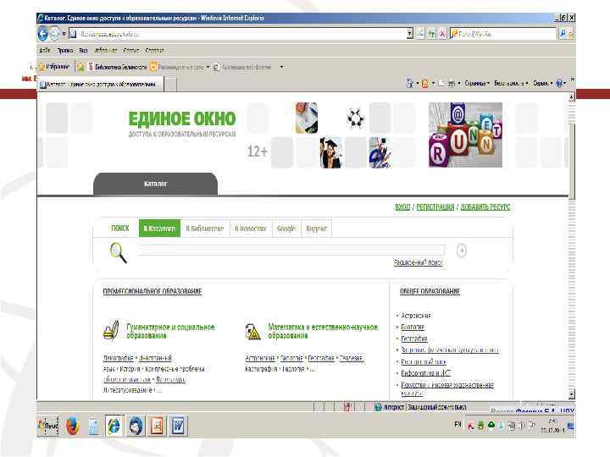
Task: Open the Избранное favorites star button
Action: click(54, 67)
